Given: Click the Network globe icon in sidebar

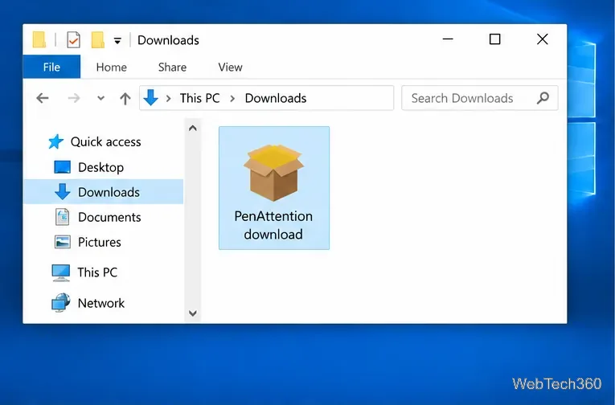Looking at the screenshot, I should (61, 303).
